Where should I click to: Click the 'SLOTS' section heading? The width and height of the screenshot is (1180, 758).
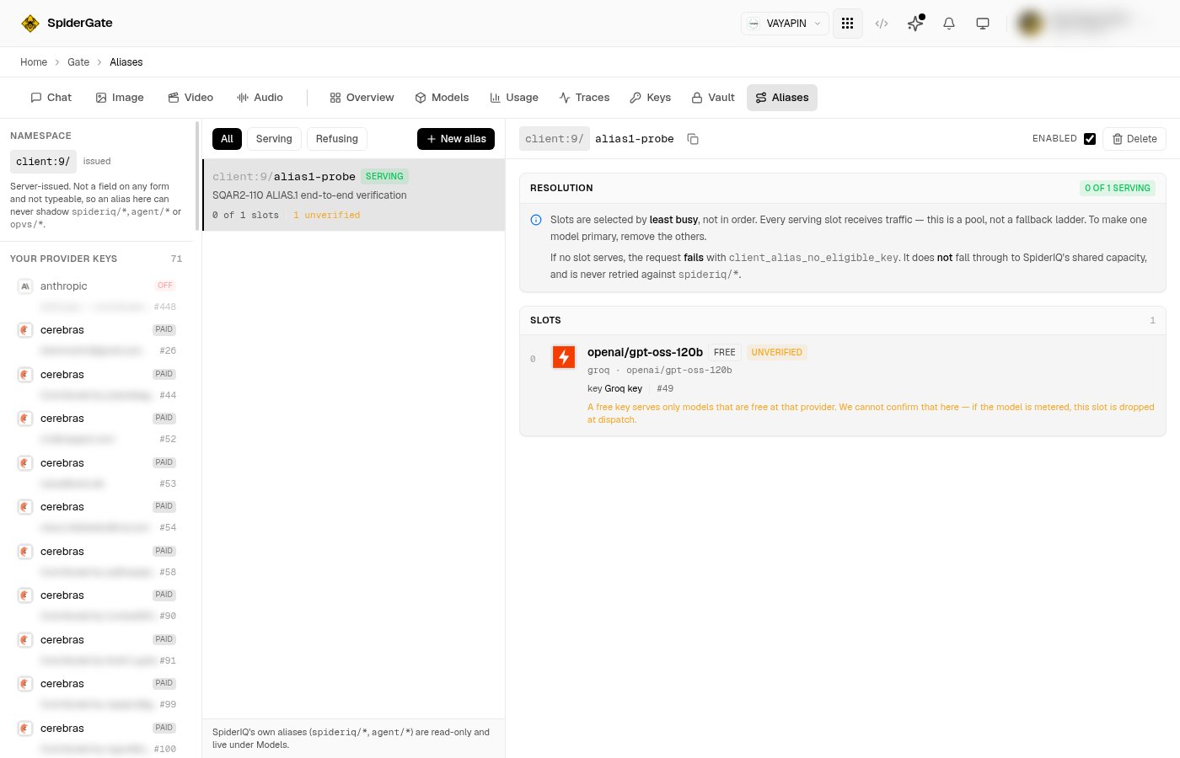[545, 321]
